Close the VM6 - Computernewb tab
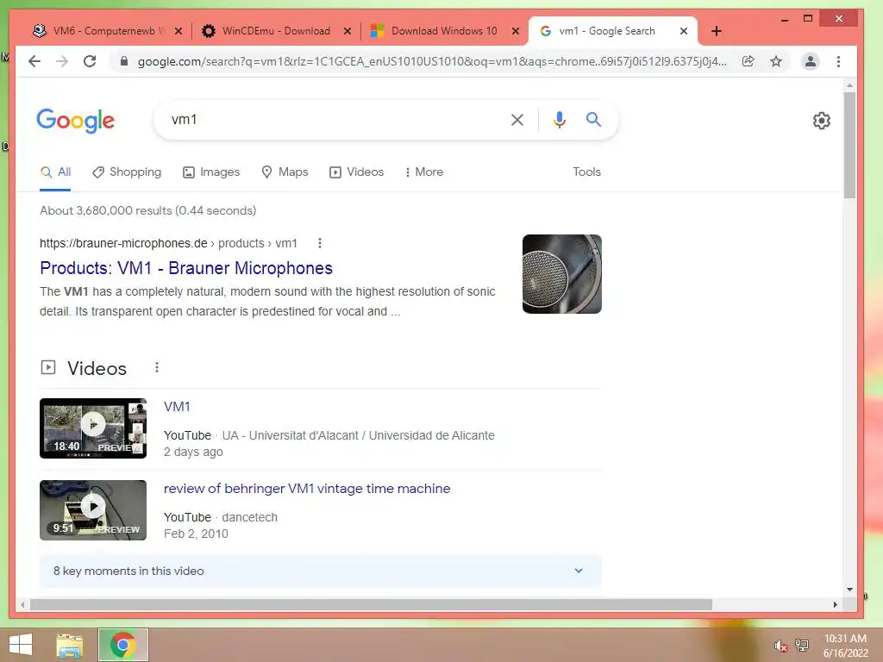Viewport: 883px width, 662px height. coord(178,31)
